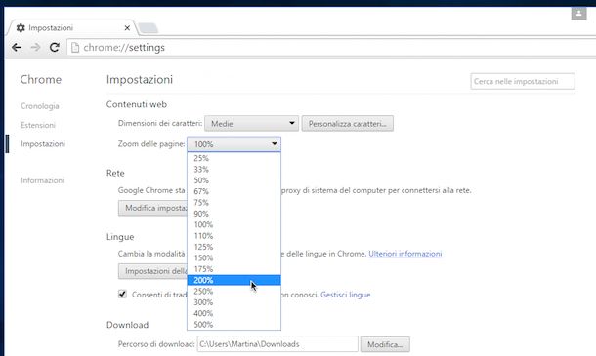The height and width of the screenshot is (356, 596).
Task: Open Cronologia in the sidebar
Action: pyautogui.click(x=40, y=106)
